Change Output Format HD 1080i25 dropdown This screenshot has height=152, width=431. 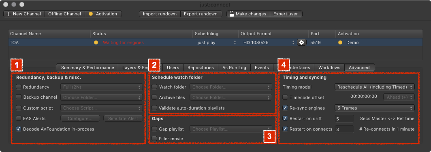269,42
